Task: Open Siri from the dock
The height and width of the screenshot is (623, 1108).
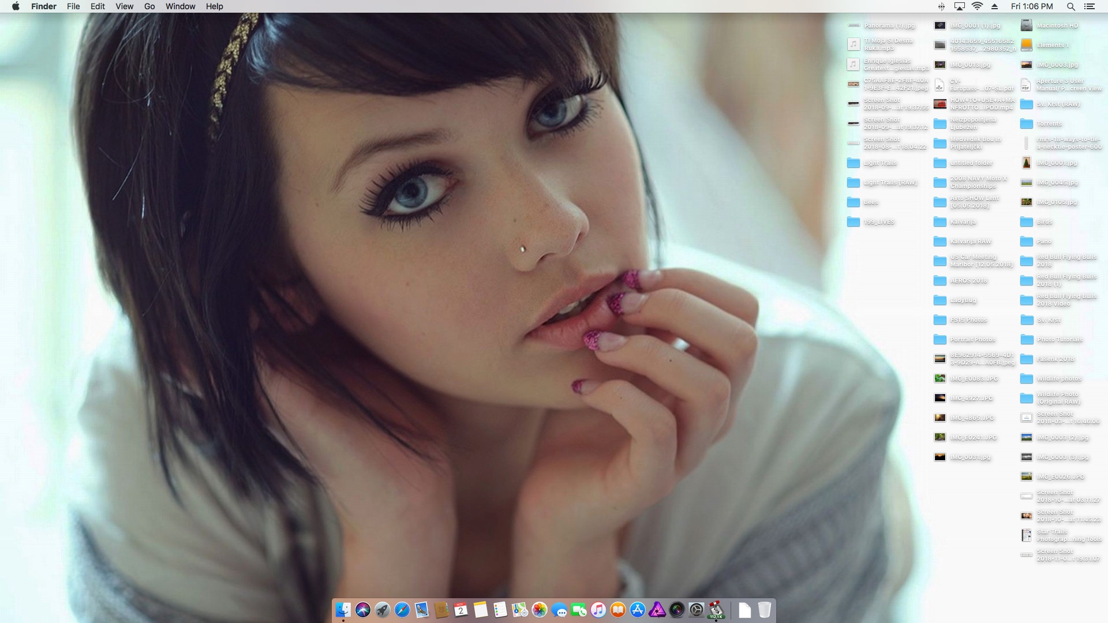Action: (x=363, y=610)
